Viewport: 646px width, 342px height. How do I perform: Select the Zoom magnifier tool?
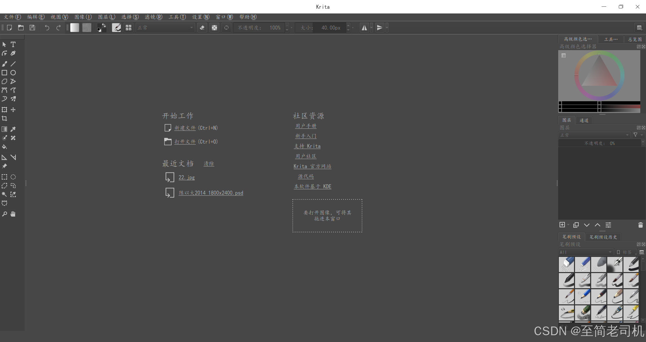point(4,214)
